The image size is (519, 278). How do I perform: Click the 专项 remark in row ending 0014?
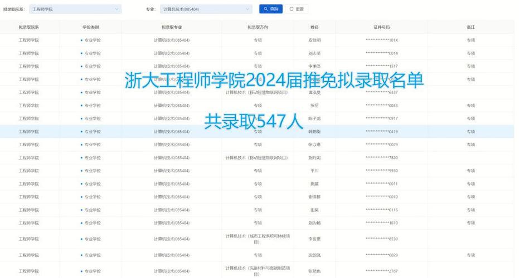coord(471,53)
